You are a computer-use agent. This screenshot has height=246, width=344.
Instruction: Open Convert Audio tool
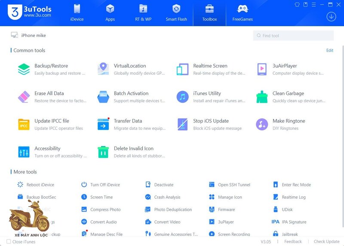[99, 222]
